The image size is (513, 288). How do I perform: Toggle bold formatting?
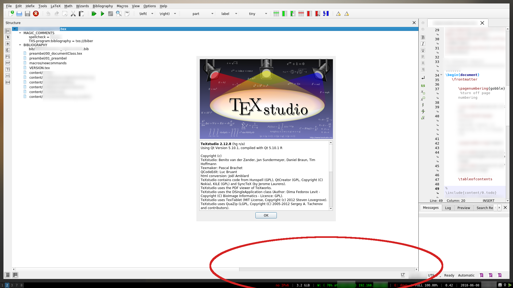(x=423, y=37)
